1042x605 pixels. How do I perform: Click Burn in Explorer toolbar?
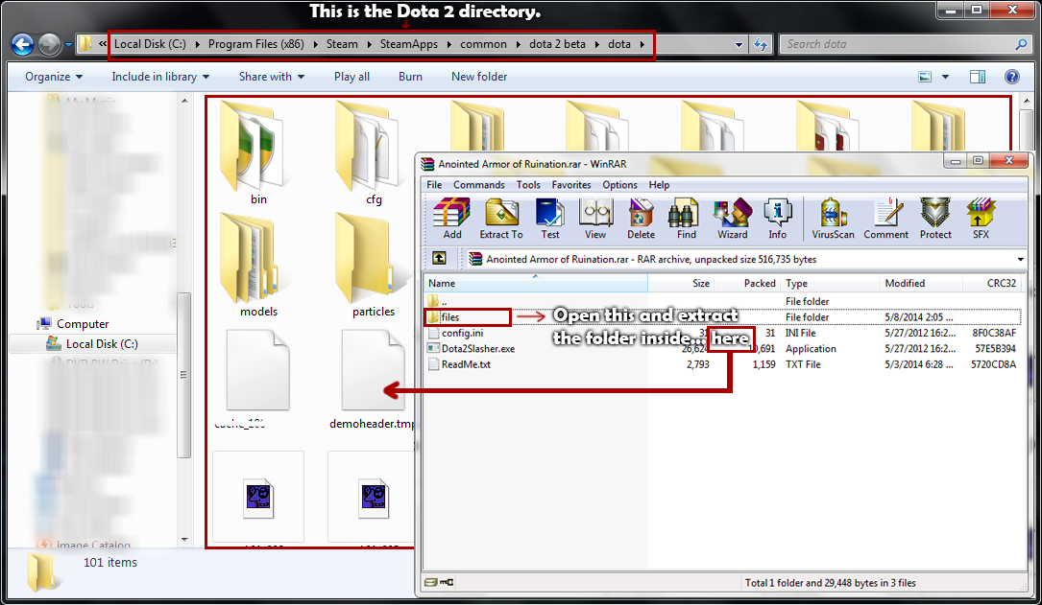click(x=410, y=77)
